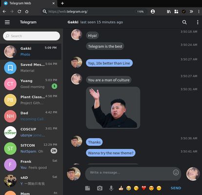The width and height of the screenshot is (202, 195).
Task: Insert the thumbs up emoji
Action: 121,188
